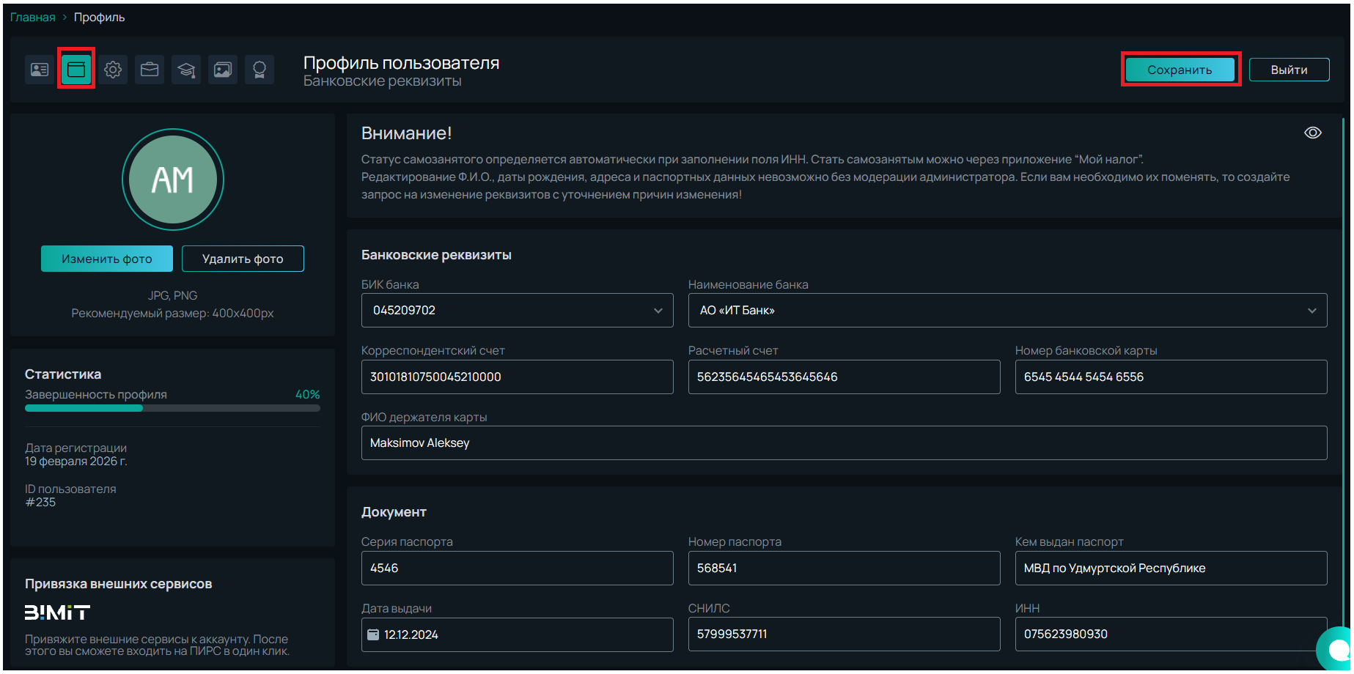Click the ФИО держателя карты field
1354x674 pixels.
pos(843,443)
